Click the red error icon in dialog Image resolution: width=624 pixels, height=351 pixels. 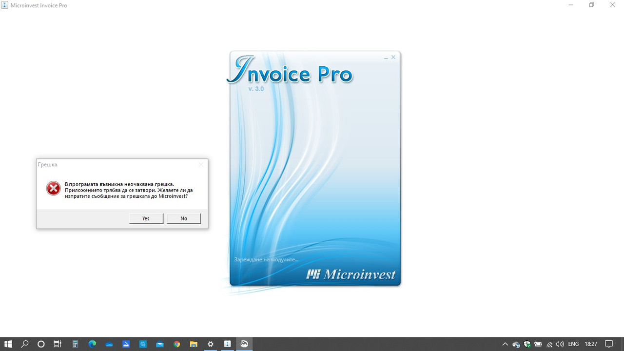point(53,188)
